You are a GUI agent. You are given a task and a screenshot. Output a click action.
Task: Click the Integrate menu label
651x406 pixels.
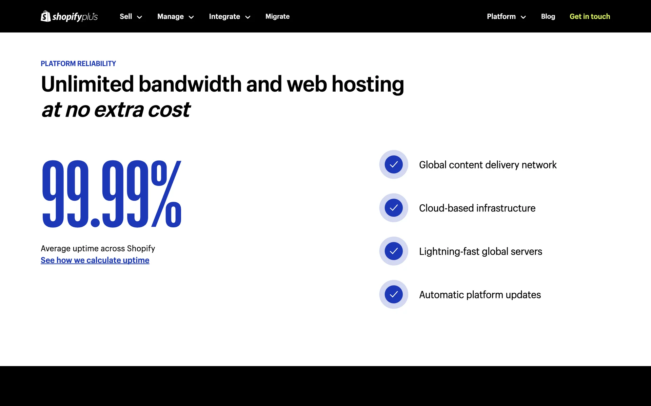[224, 17]
